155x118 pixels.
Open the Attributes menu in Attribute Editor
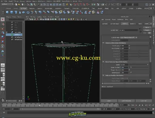pyautogui.click(x=120, y=19)
